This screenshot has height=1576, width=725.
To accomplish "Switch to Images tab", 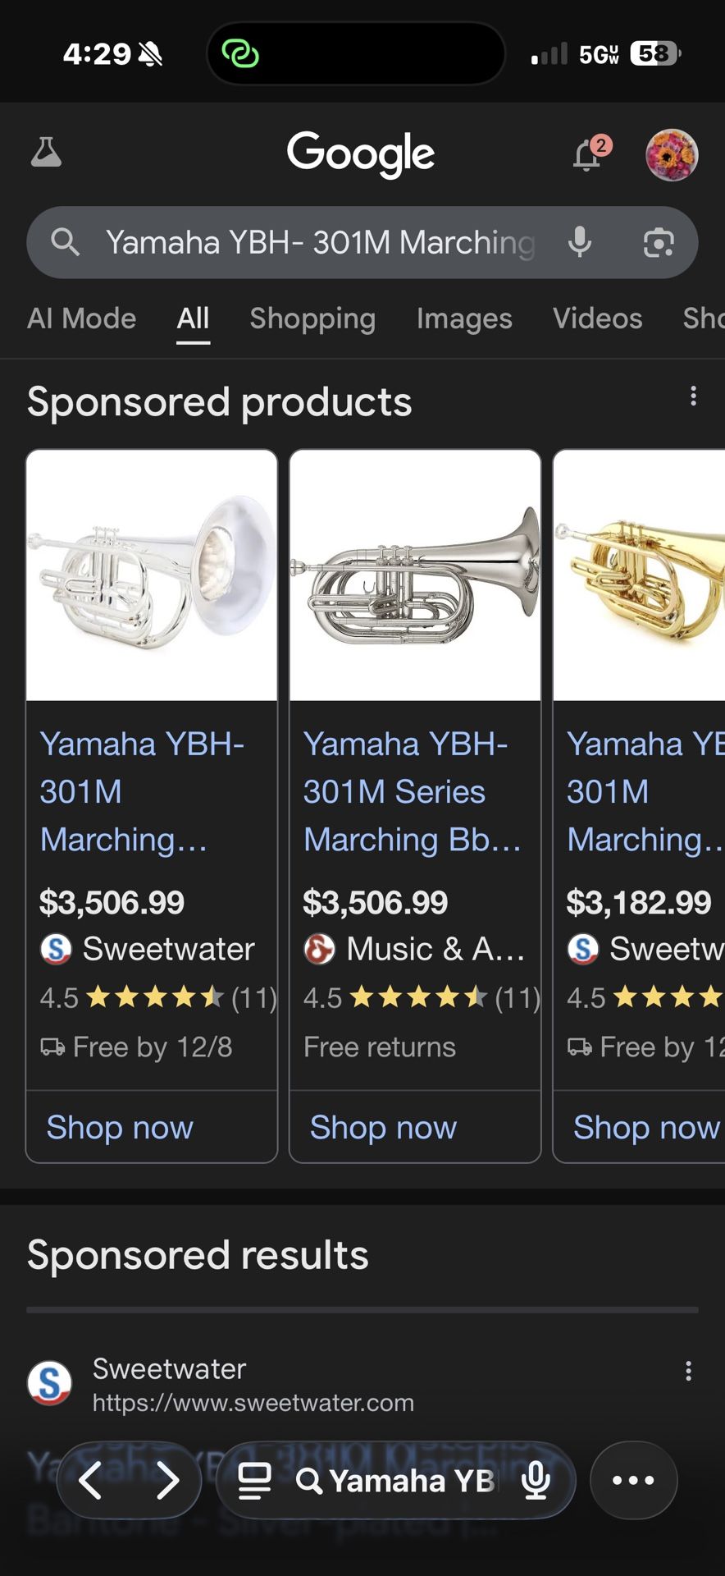I will [464, 318].
